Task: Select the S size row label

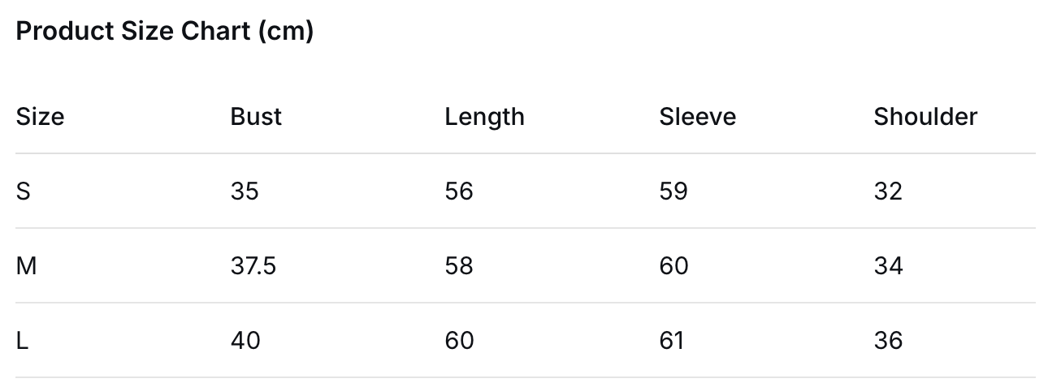Action: pos(24,191)
